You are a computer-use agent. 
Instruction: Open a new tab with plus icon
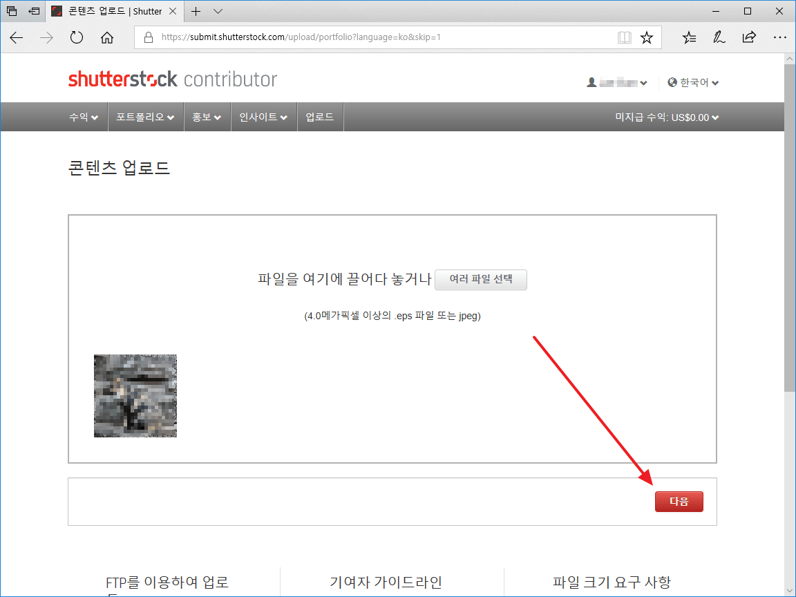coord(196,11)
